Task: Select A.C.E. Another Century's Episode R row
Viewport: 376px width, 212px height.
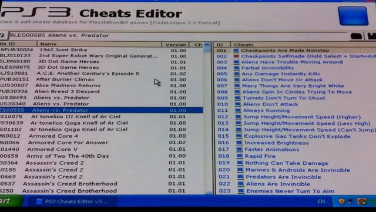Action: (102, 73)
